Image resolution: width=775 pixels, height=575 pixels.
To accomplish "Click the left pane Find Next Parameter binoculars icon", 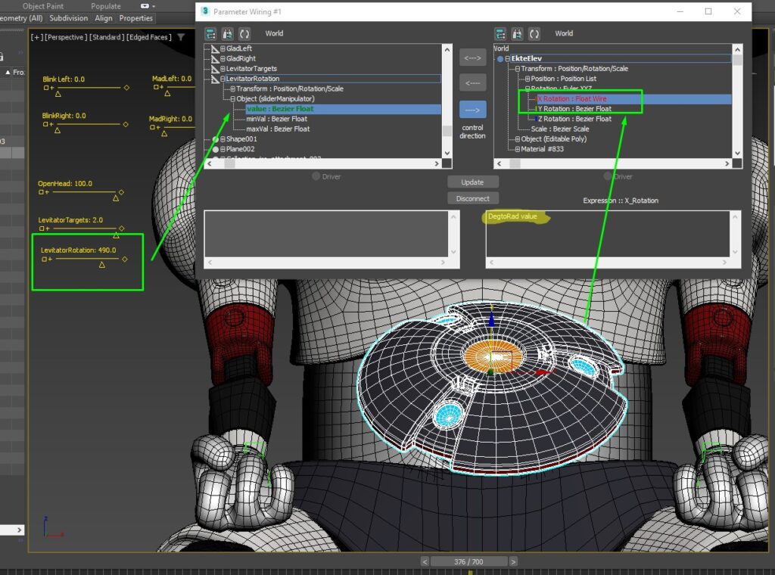I will [227, 34].
